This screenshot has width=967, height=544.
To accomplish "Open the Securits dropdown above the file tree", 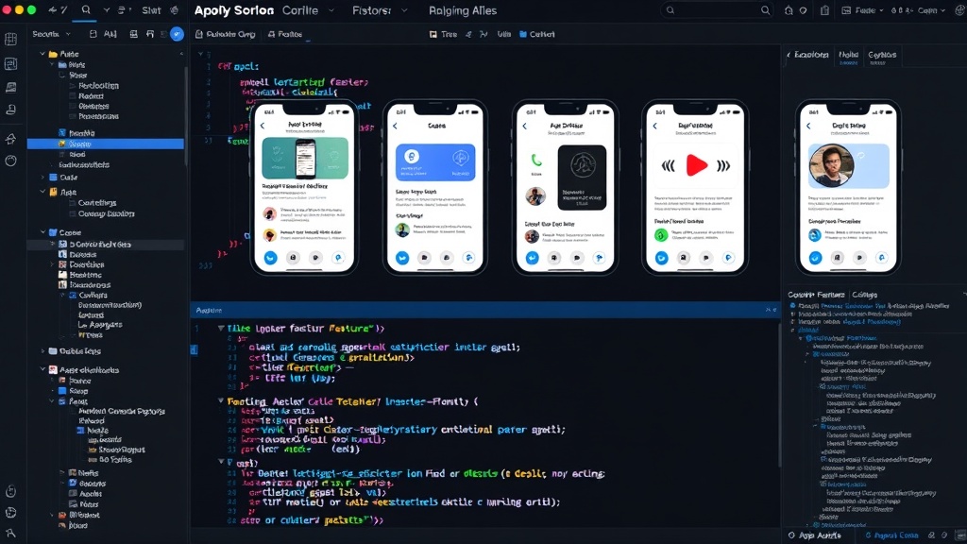I will 51,34.
